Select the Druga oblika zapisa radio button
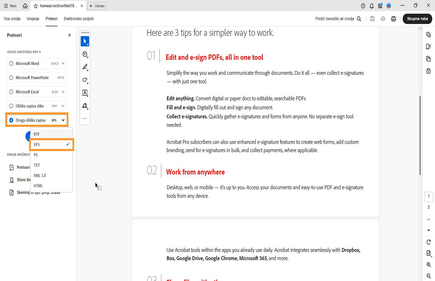 pos(11,120)
